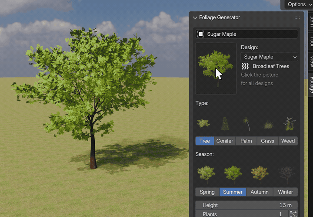Open the Tool sidebar tab

click(x=311, y=41)
